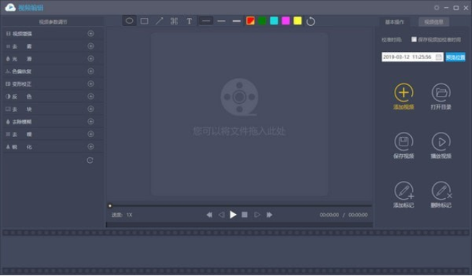Reset all parameters with the left-panel refresh icon

click(90, 161)
